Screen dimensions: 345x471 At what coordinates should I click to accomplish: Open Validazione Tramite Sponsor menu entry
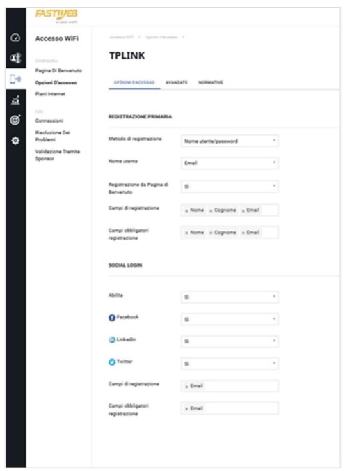click(58, 155)
